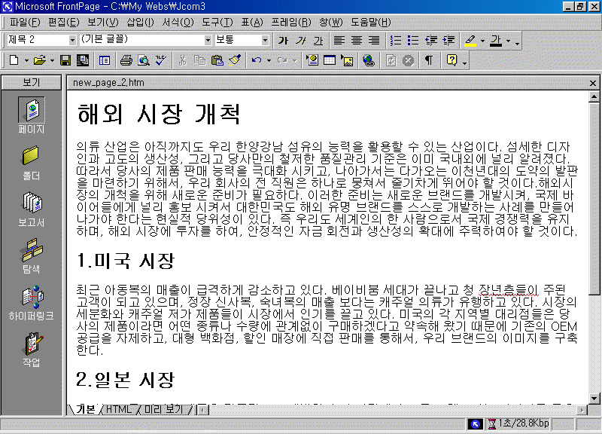Screen dimensions: 602x434
Task: Apply the font color button
Action: pos(496,40)
